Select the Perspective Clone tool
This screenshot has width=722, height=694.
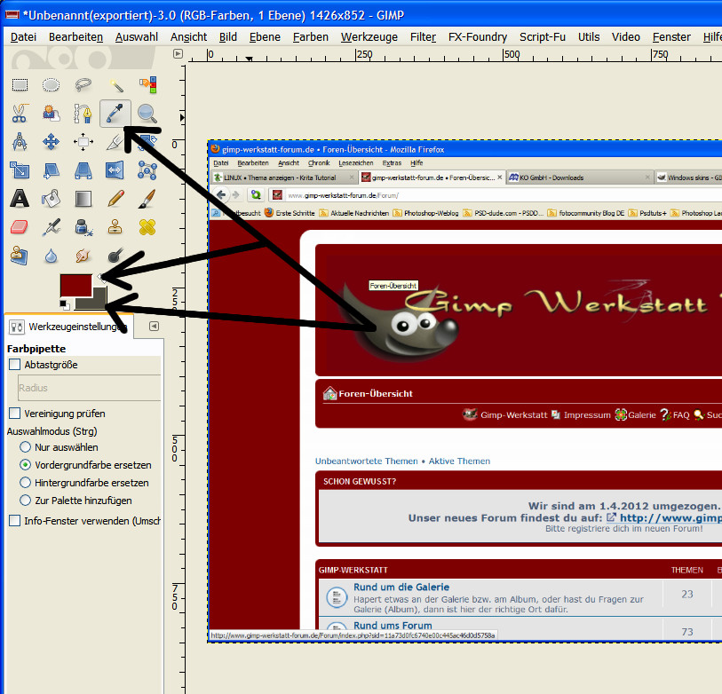click(x=20, y=256)
